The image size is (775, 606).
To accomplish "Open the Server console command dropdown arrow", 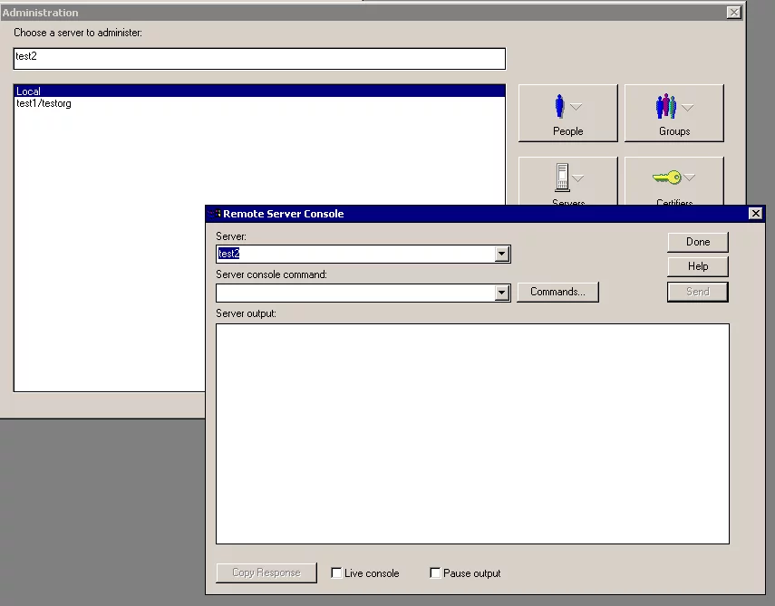I will 502,293.
